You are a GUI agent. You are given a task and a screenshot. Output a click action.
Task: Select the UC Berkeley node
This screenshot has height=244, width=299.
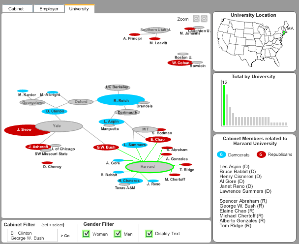click(x=118, y=88)
